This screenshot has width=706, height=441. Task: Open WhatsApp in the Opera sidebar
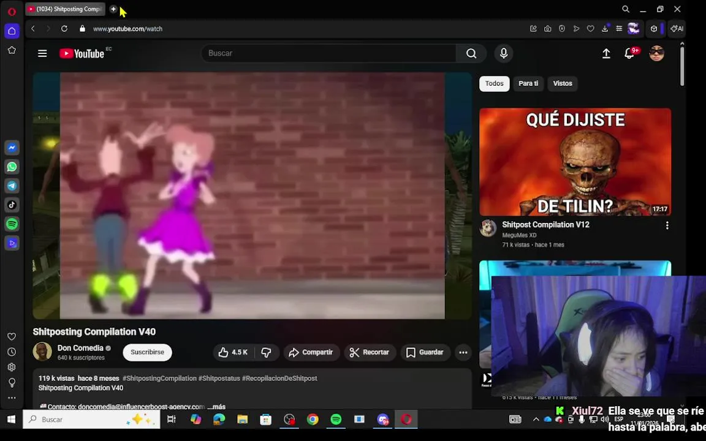click(12, 167)
